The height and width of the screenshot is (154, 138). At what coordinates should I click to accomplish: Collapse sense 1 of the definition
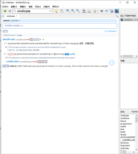6,43
